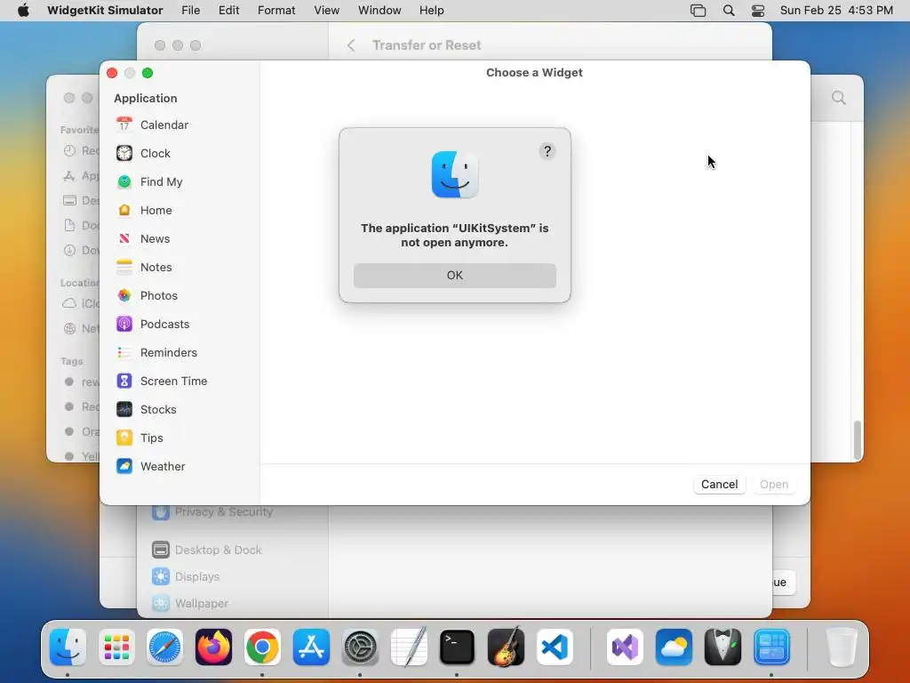Select the Stocks app icon
The width and height of the screenshot is (910, 683).
click(124, 409)
